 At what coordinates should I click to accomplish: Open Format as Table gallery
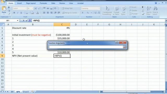click(x=116, y=11)
